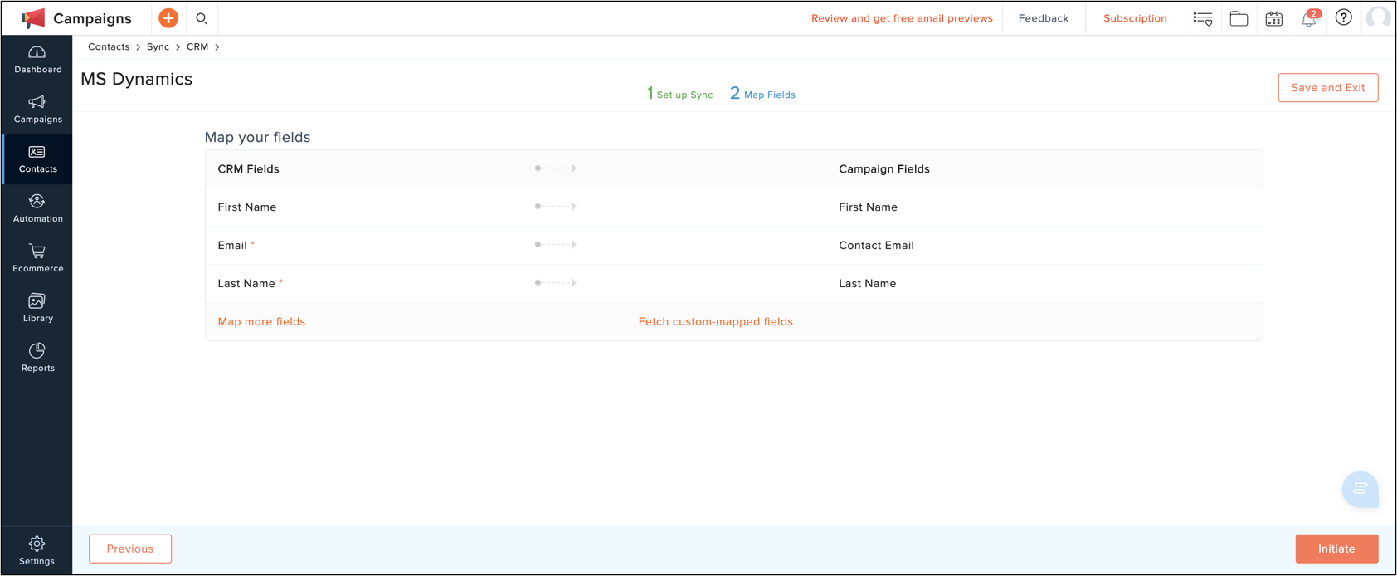Click Contacts in the breadcrumb
This screenshot has height=576, width=1397.
click(109, 47)
